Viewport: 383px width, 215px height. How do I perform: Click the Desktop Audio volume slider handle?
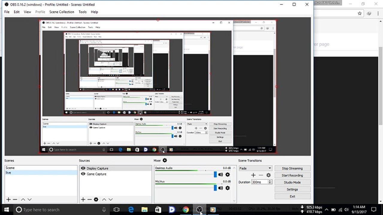coord(215,174)
